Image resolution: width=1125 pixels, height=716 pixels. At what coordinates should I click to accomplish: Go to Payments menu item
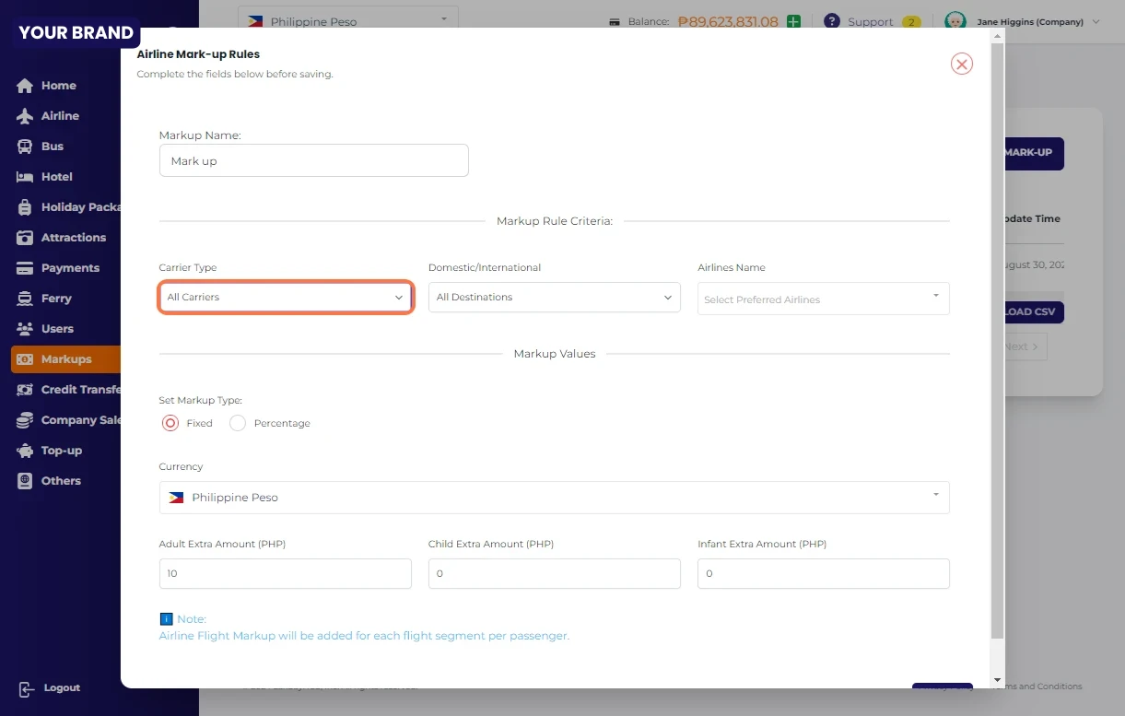[70, 268]
